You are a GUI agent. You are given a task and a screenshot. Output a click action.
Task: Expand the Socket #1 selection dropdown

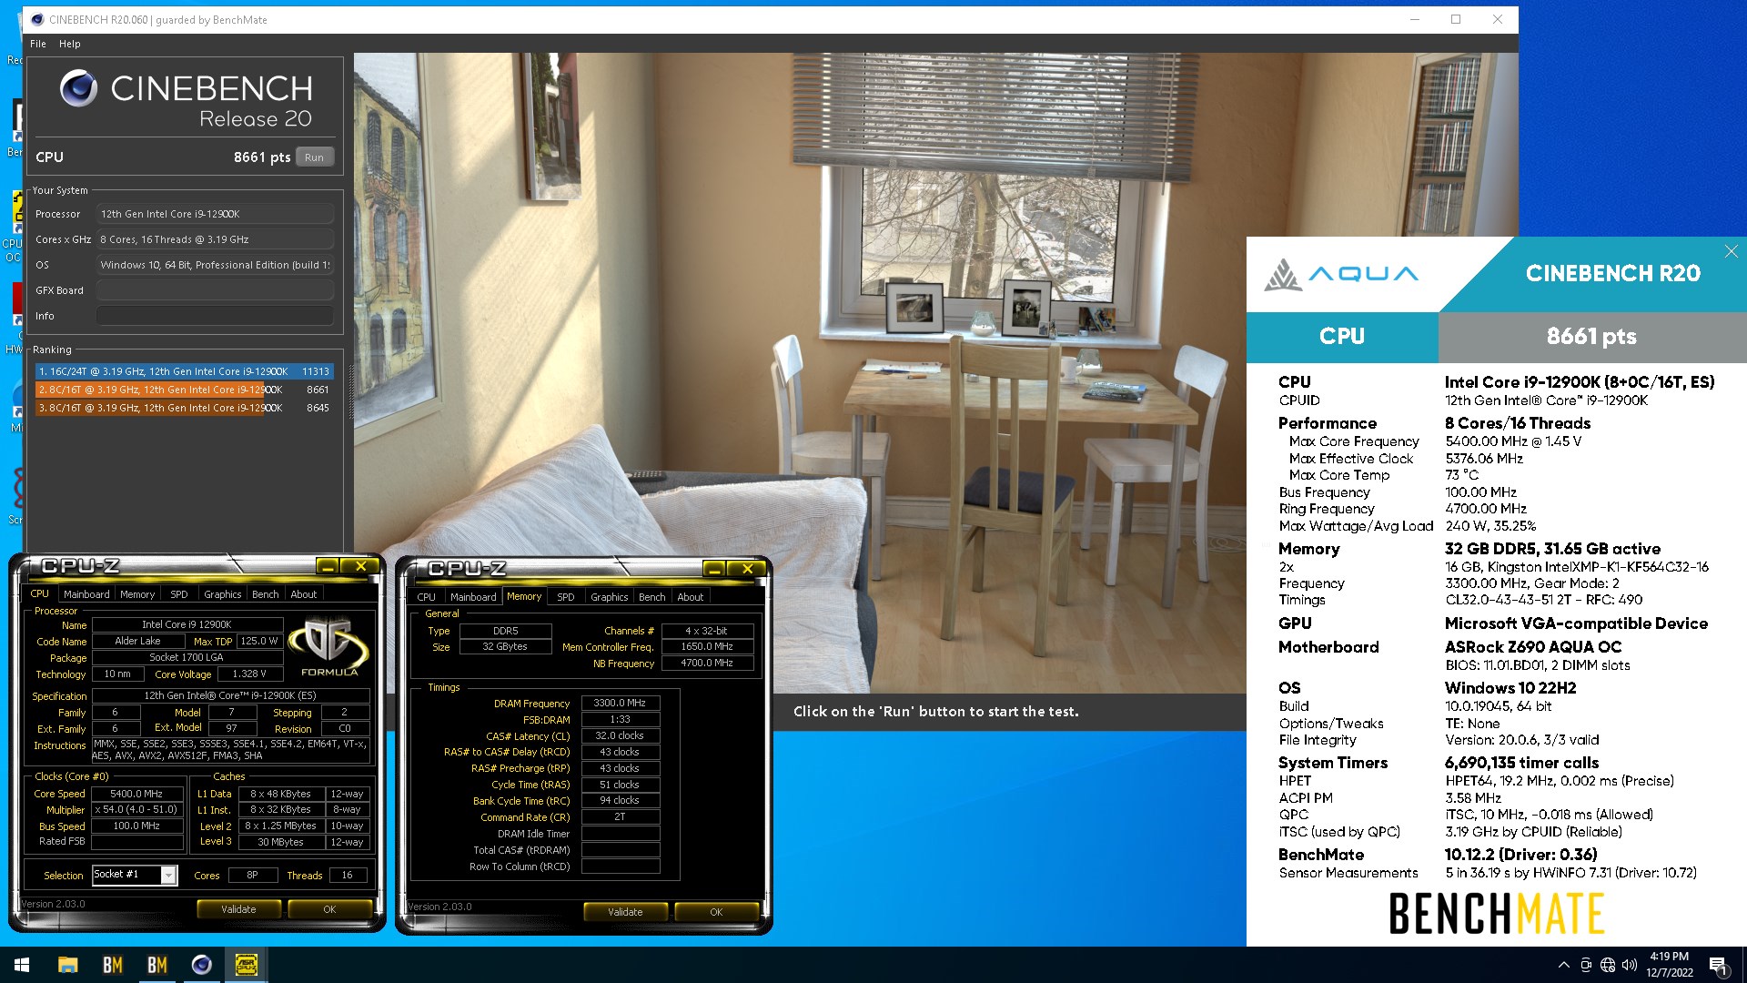(x=168, y=875)
